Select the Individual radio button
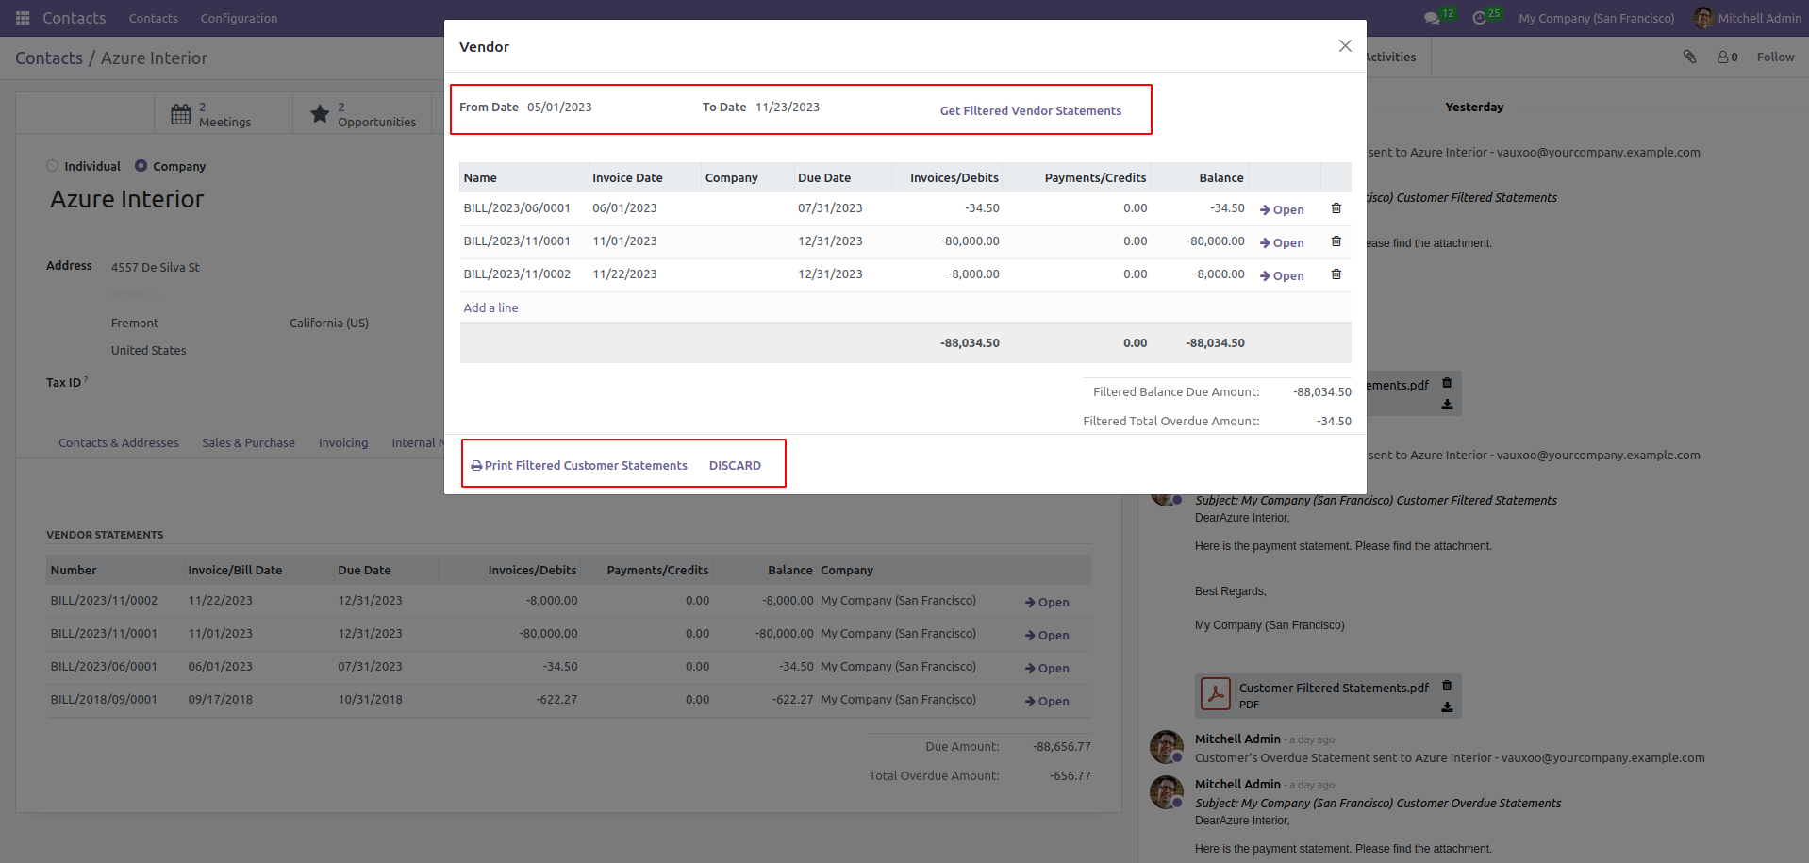This screenshot has width=1809, height=863. pyautogui.click(x=53, y=166)
